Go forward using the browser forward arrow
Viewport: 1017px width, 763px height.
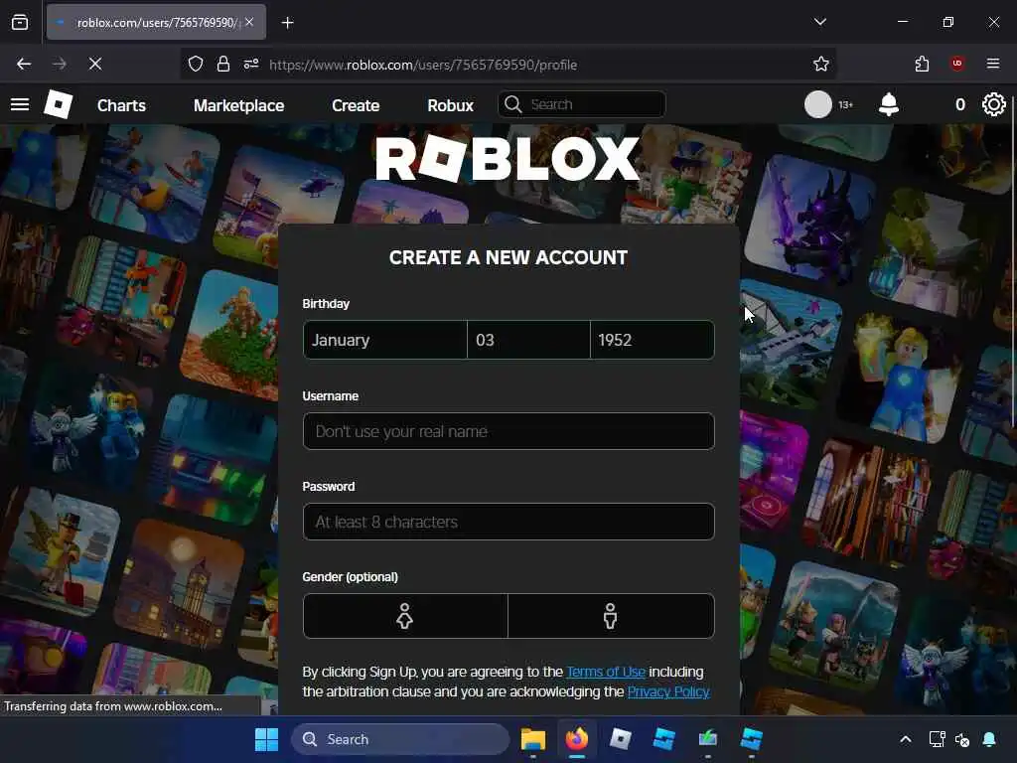pos(60,64)
